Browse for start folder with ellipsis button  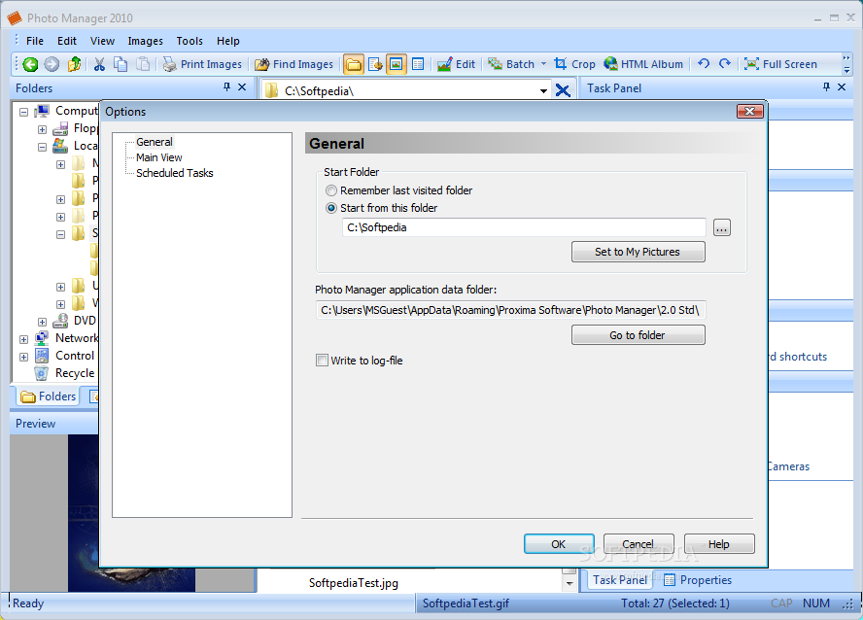721,227
